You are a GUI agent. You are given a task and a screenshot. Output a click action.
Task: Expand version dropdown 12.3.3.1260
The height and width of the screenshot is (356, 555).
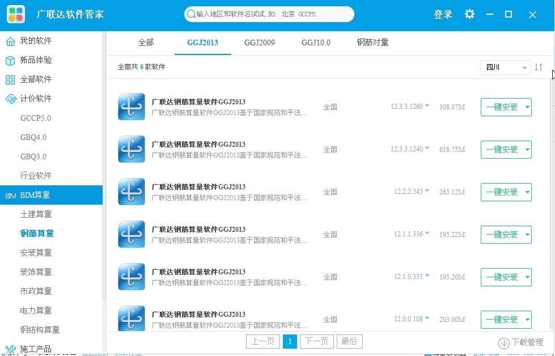point(427,105)
